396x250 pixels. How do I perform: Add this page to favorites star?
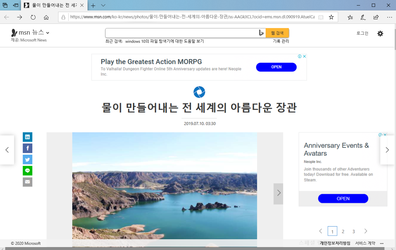331,17
